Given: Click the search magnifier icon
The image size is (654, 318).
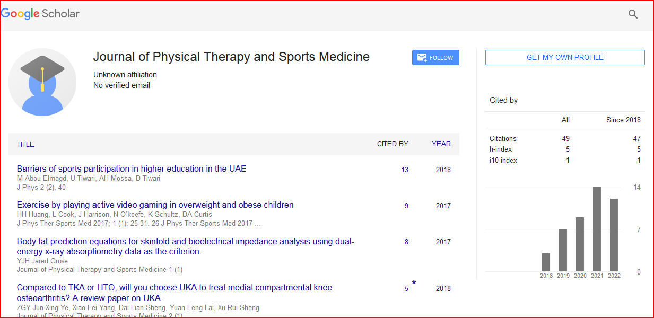Looking at the screenshot, I should pos(633,14).
